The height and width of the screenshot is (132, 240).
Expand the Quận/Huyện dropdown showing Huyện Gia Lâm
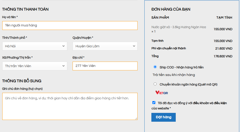tap(105, 46)
